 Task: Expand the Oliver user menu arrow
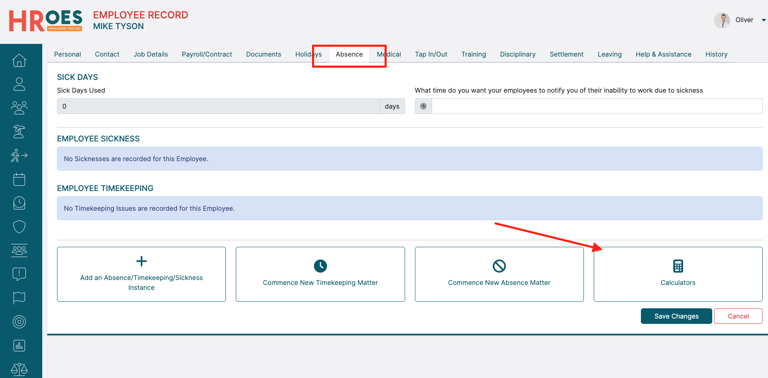click(x=763, y=20)
